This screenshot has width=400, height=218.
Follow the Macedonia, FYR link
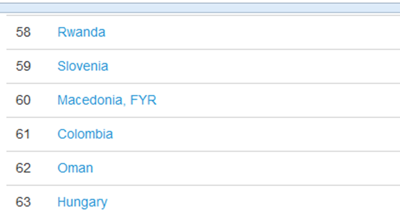click(107, 100)
